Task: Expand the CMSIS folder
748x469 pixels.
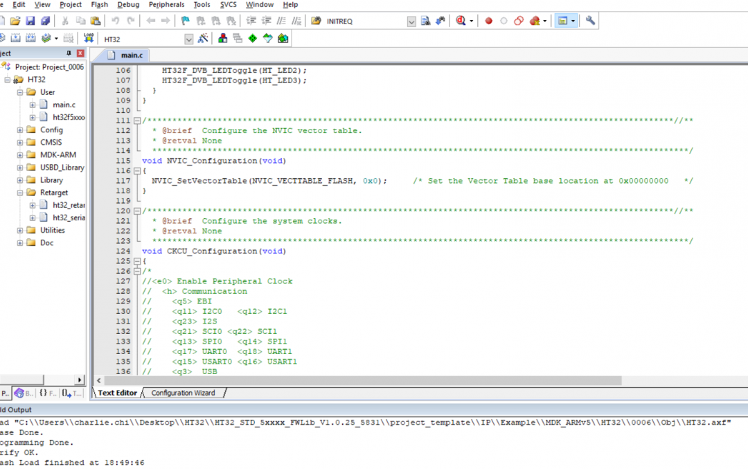Action: coord(20,142)
